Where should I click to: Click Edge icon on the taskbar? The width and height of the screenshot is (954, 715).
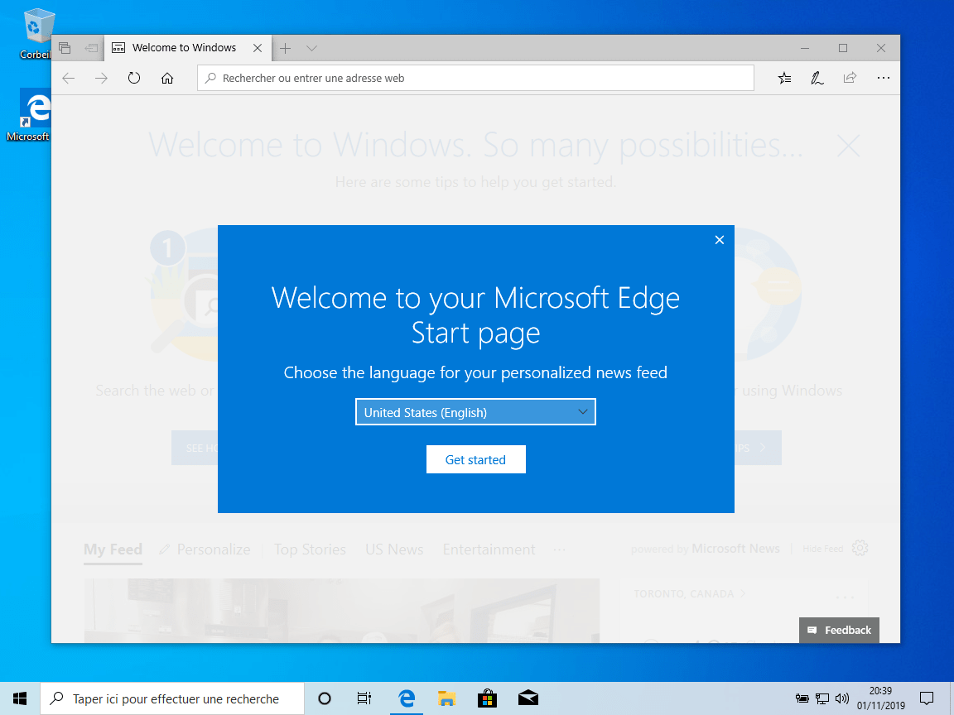pyautogui.click(x=407, y=698)
